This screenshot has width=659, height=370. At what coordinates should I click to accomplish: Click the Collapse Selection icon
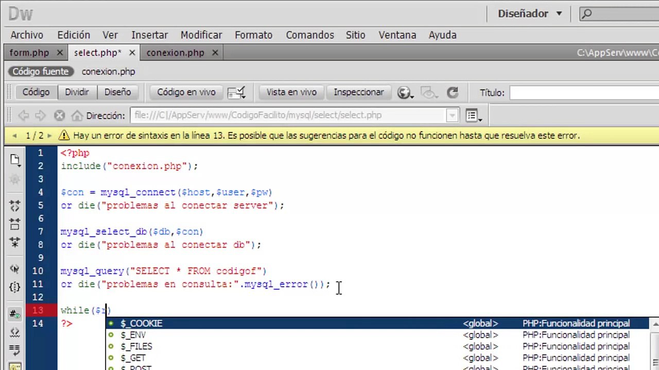tap(14, 224)
